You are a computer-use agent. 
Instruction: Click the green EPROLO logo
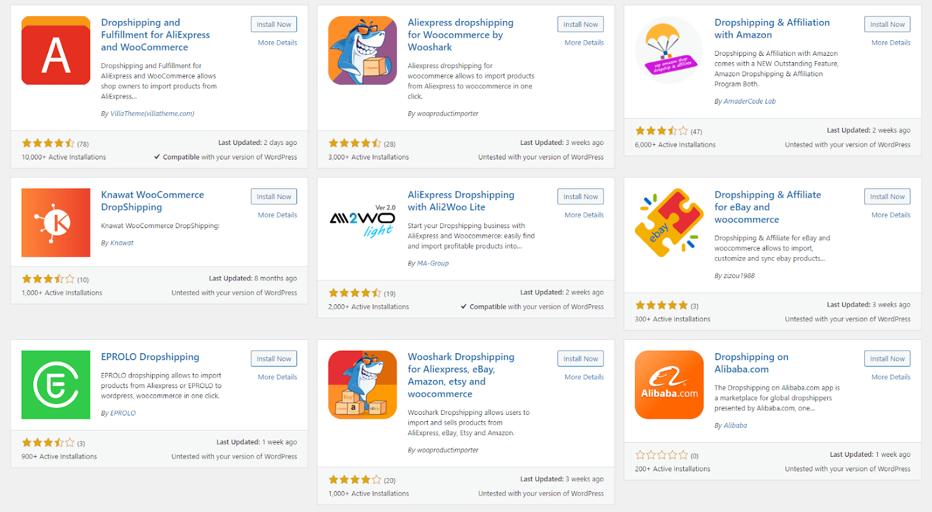tap(56, 385)
